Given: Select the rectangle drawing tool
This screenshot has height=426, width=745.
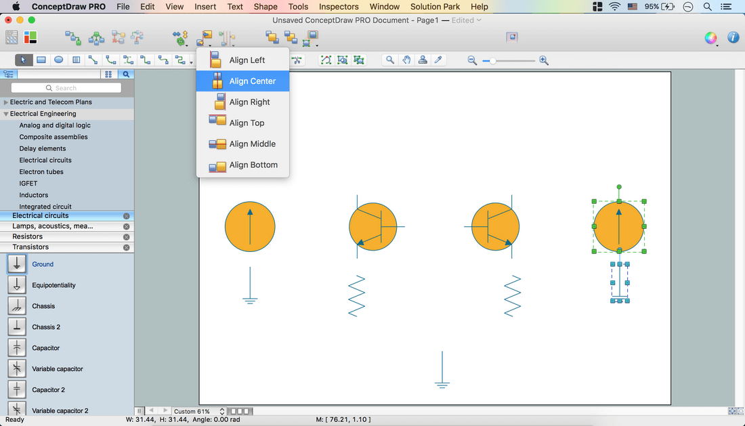Looking at the screenshot, I should tap(41, 60).
